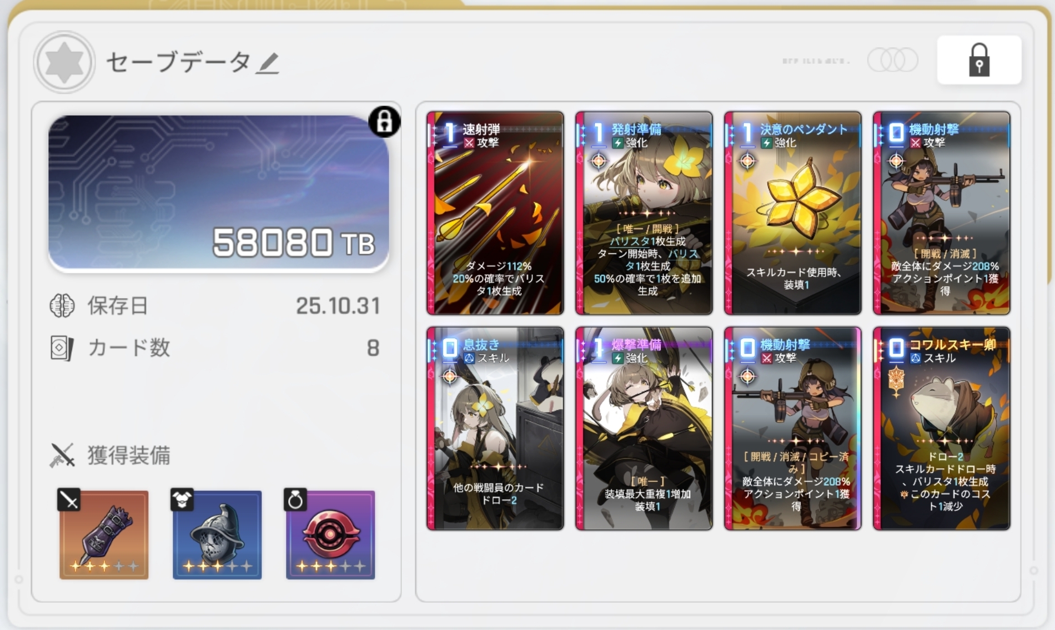
Task: Click the brain icon next to 保存日
Action: (x=62, y=306)
